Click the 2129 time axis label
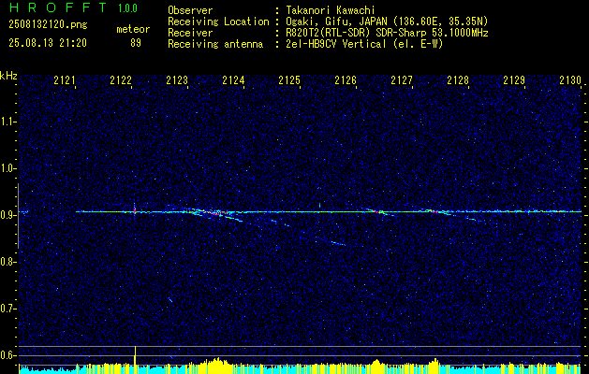 click(514, 80)
